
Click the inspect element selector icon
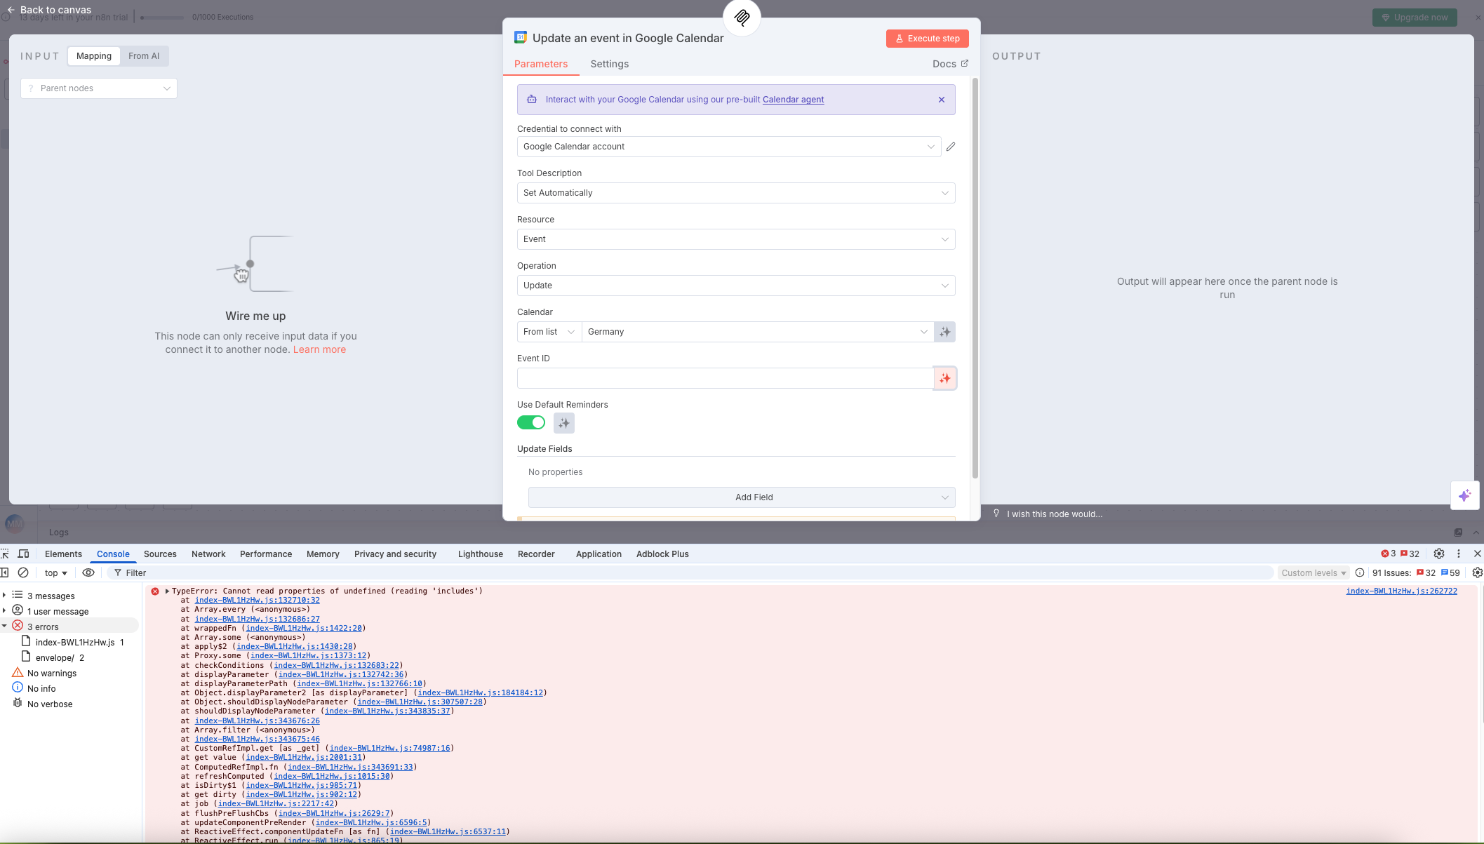[6, 554]
